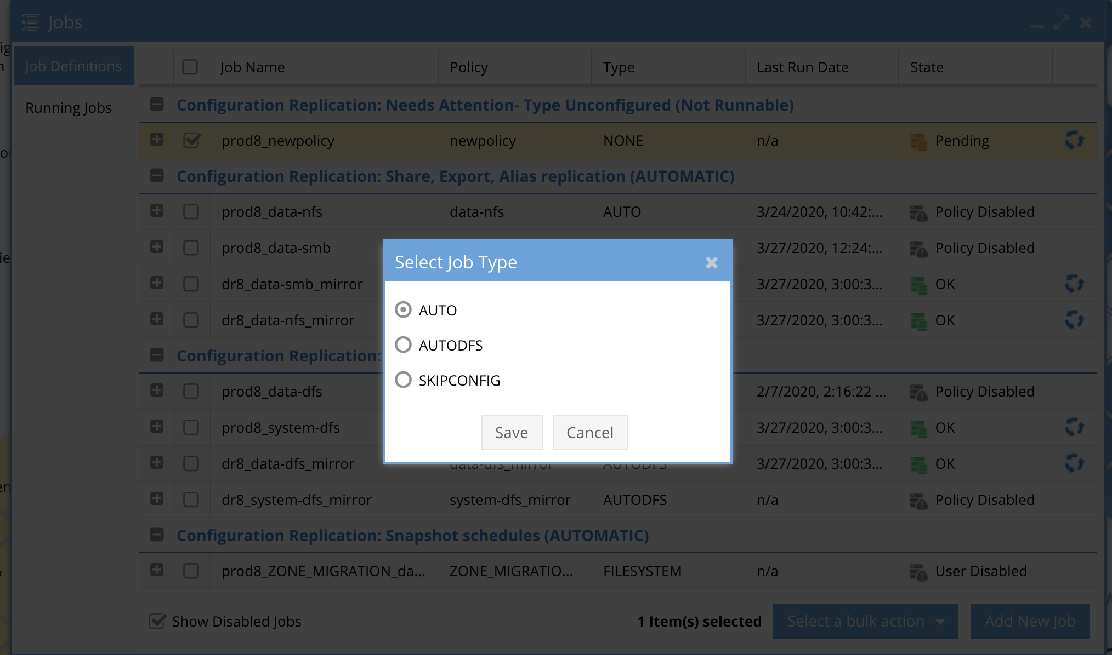Image resolution: width=1112 pixels, height=655 pixels.
Task: Click OK state icon for dr8_data-smb_mirror
Action: coord(918,285)
